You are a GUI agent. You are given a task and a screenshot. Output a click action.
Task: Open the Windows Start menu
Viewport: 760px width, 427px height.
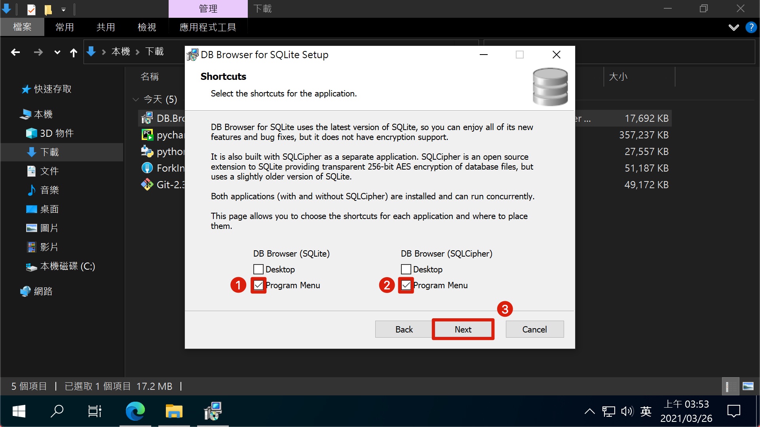click(x=19, y=411)
